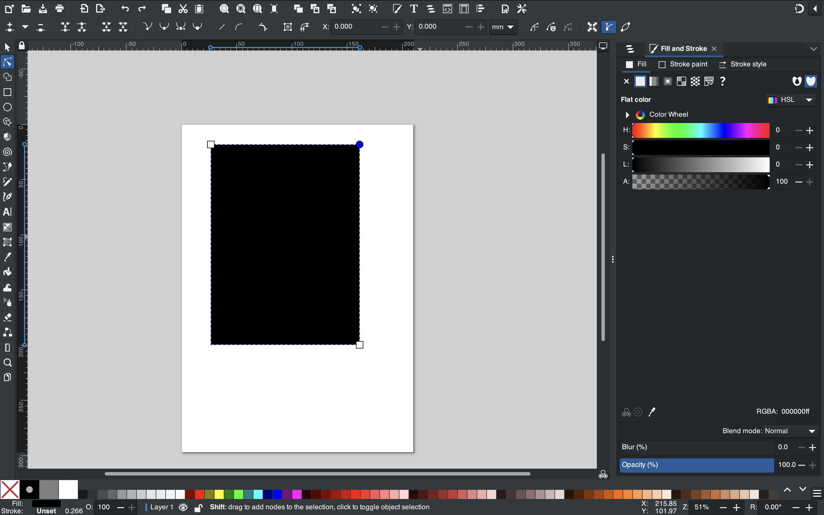
Task: Increase the Blur percent with plus
Action: tap(813, 447)
